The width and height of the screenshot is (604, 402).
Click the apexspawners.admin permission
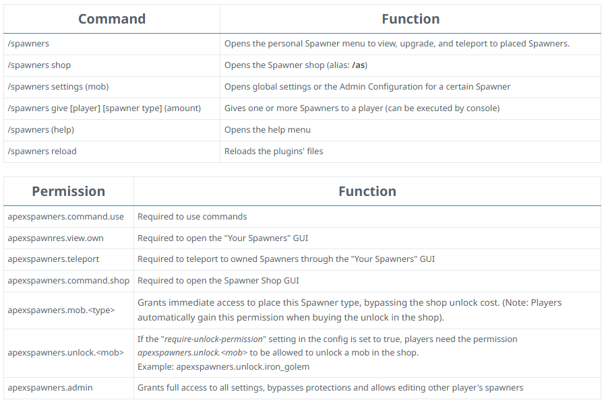pos(50,388)
